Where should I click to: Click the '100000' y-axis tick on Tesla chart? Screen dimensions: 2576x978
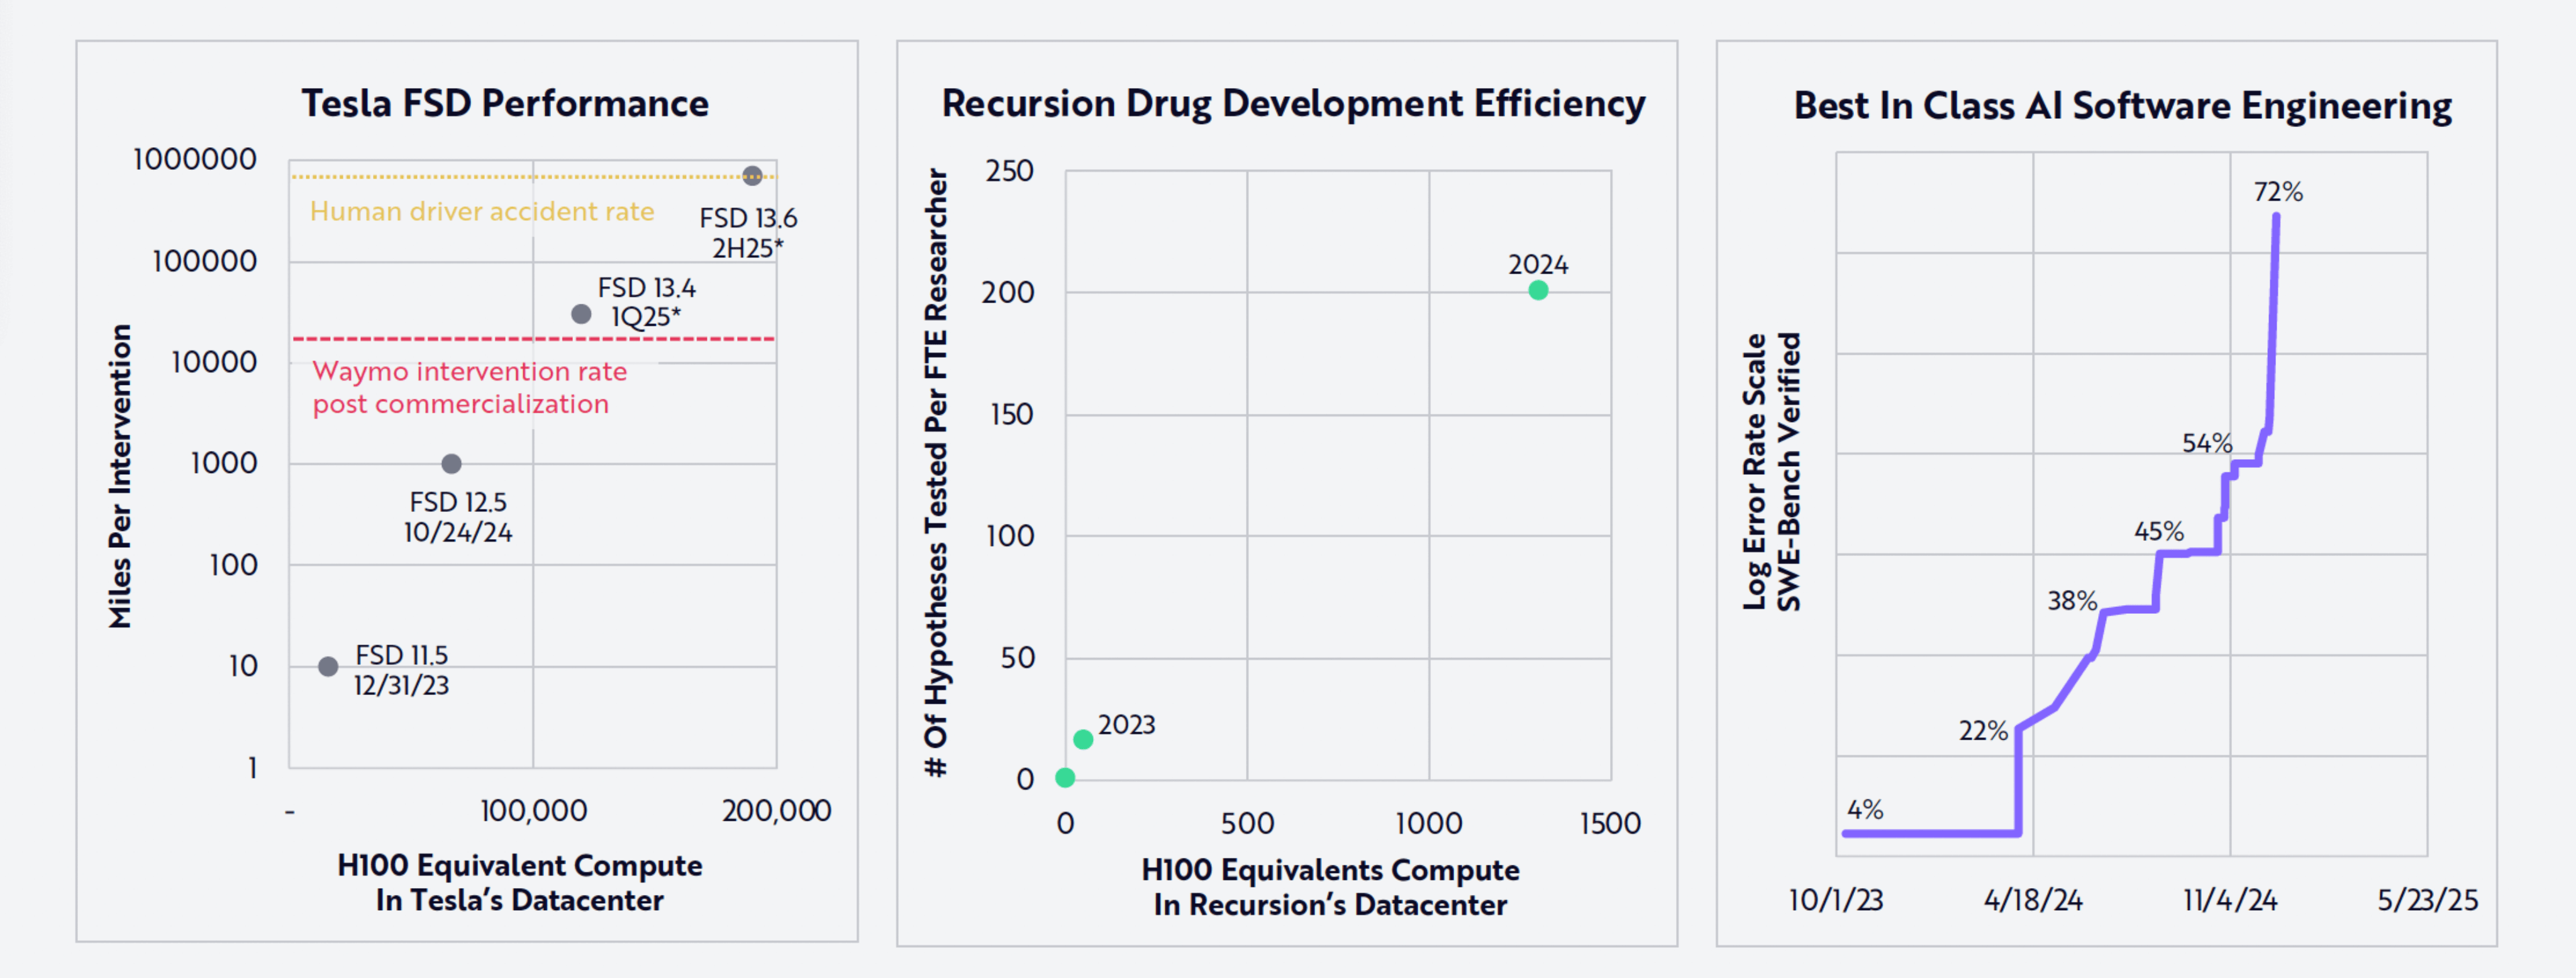pyautogui.click(x=205, y=261)
